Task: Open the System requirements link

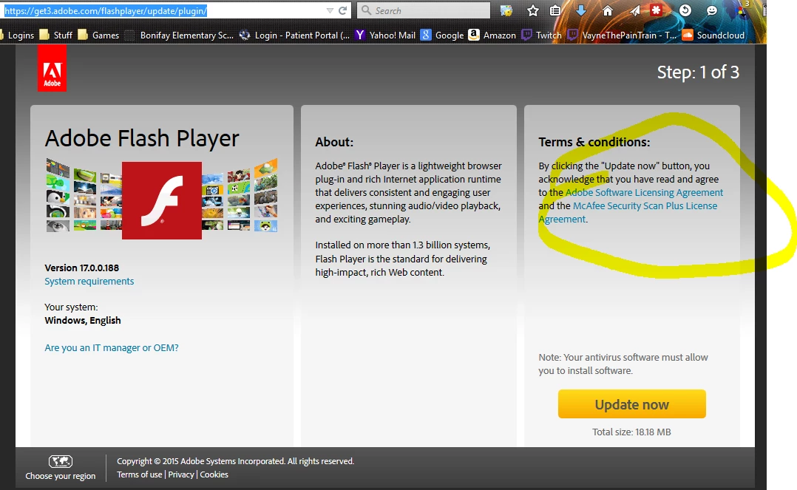Action: click(89, 281)
